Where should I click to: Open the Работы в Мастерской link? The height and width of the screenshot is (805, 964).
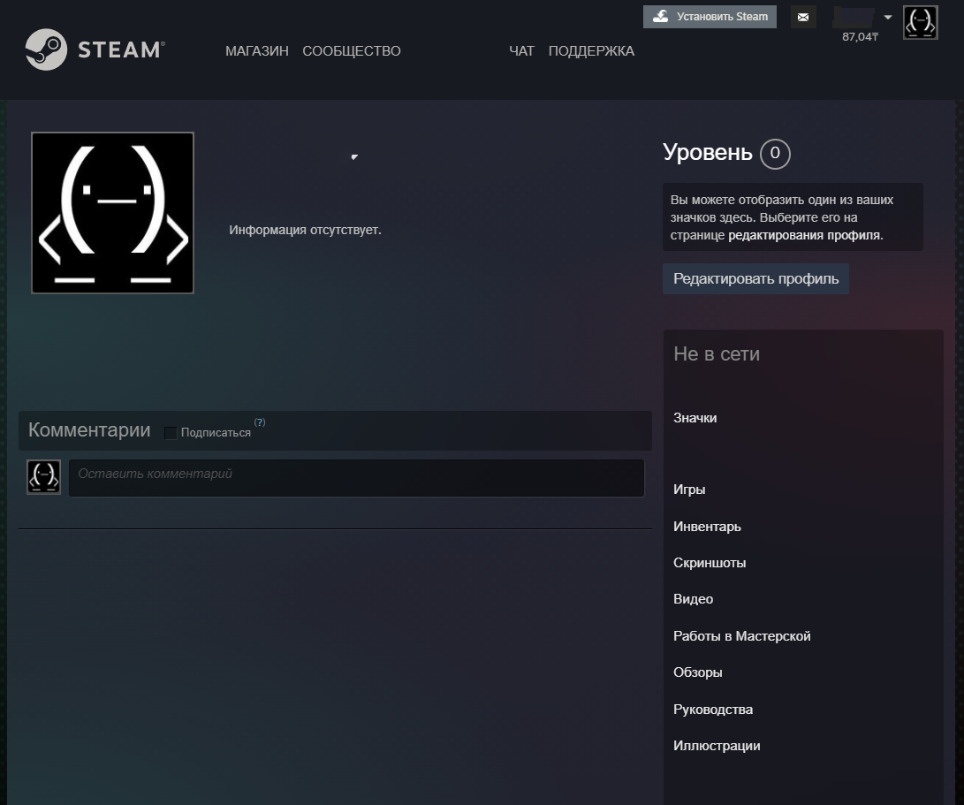pos(741,636)
